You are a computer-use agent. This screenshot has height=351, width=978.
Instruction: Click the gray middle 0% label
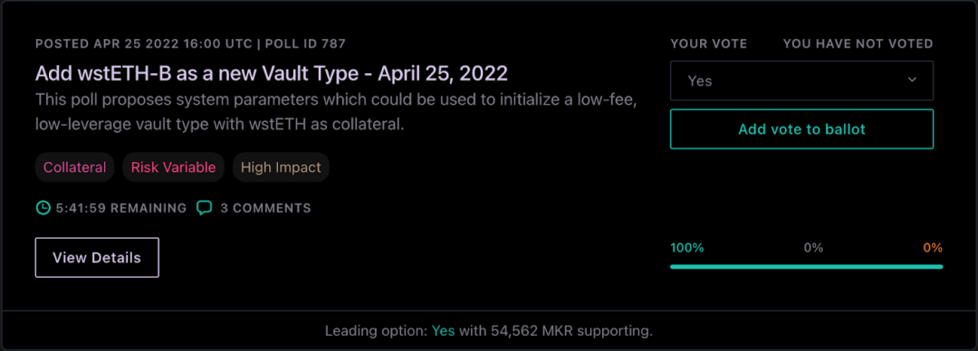[813, 248]
